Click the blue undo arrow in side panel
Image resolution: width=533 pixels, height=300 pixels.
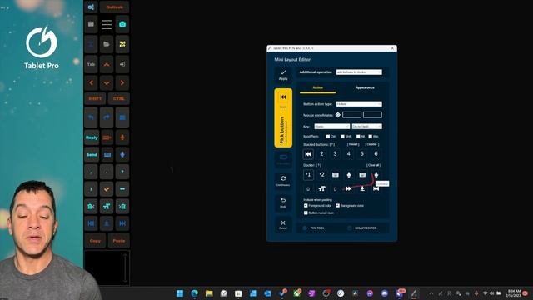click(91, 117)
